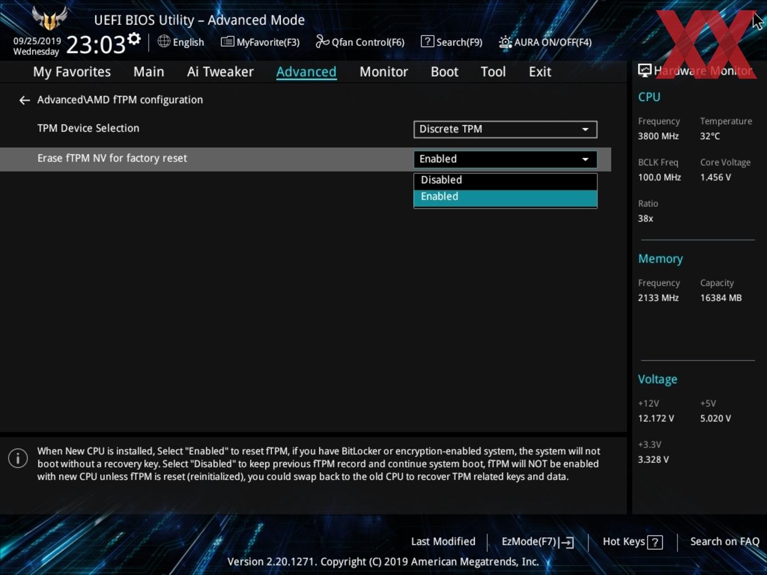The width and height of the screenshot is (767, 575).
Task: Click Search(F9) label
Action: coord(459,42)
